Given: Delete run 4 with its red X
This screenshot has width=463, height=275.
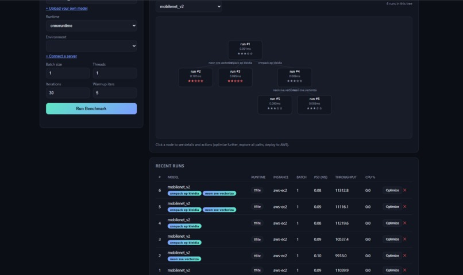Looking at the screenshot, I should [x=405, y=223].
